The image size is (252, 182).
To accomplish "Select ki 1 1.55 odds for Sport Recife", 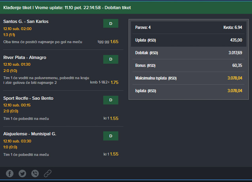I will [x=111, y=118].
